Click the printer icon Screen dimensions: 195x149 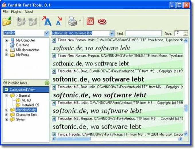pos(73,21)
